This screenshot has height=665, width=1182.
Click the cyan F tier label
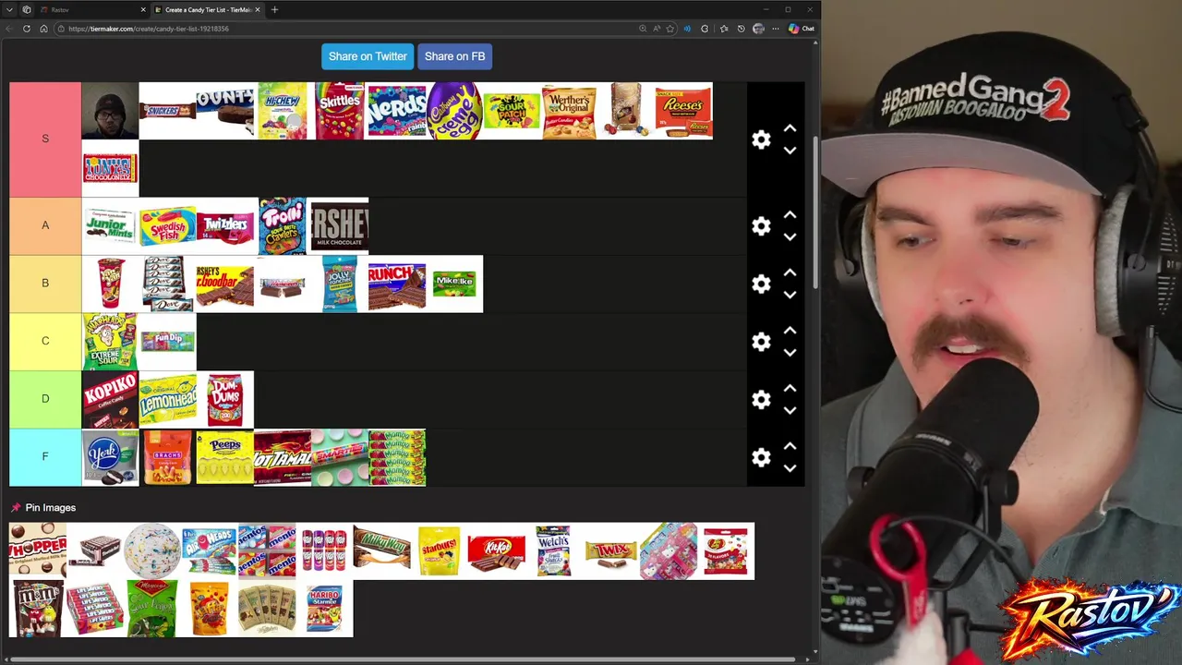pyautogui.click(x=45, y=456)
